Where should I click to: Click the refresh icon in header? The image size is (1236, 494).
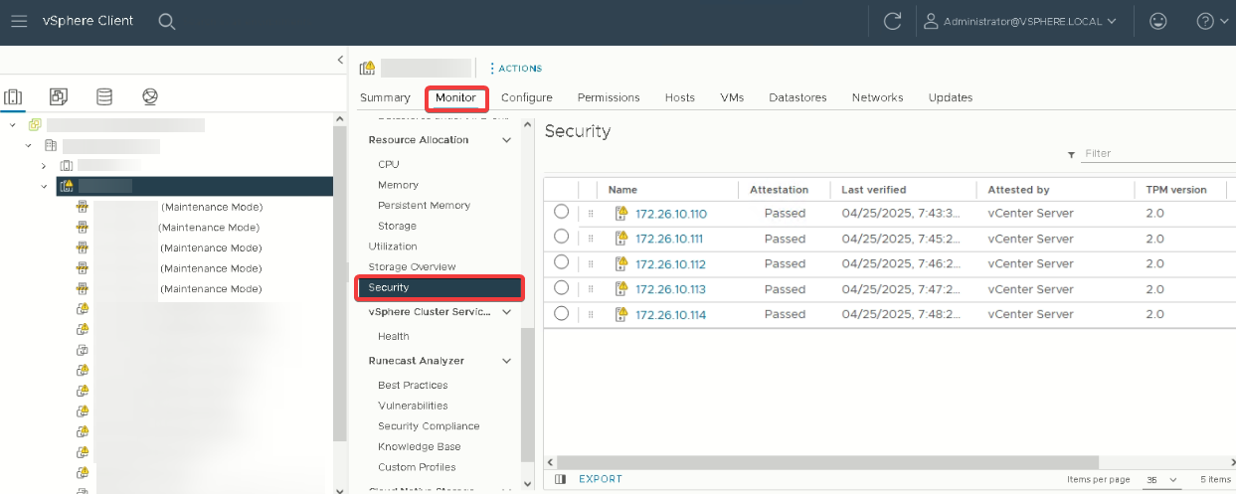coord(893,21)
